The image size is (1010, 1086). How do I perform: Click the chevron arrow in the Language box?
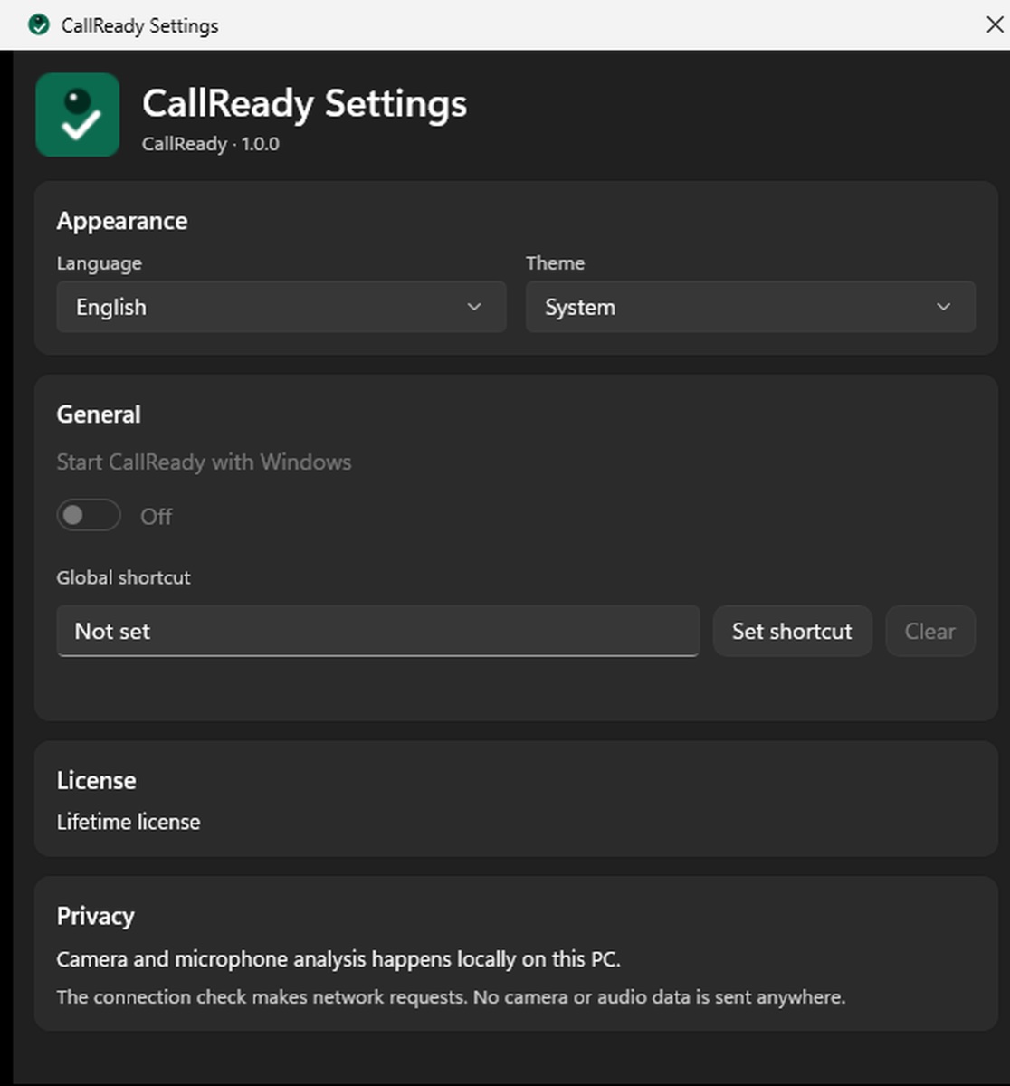point(474,307)
